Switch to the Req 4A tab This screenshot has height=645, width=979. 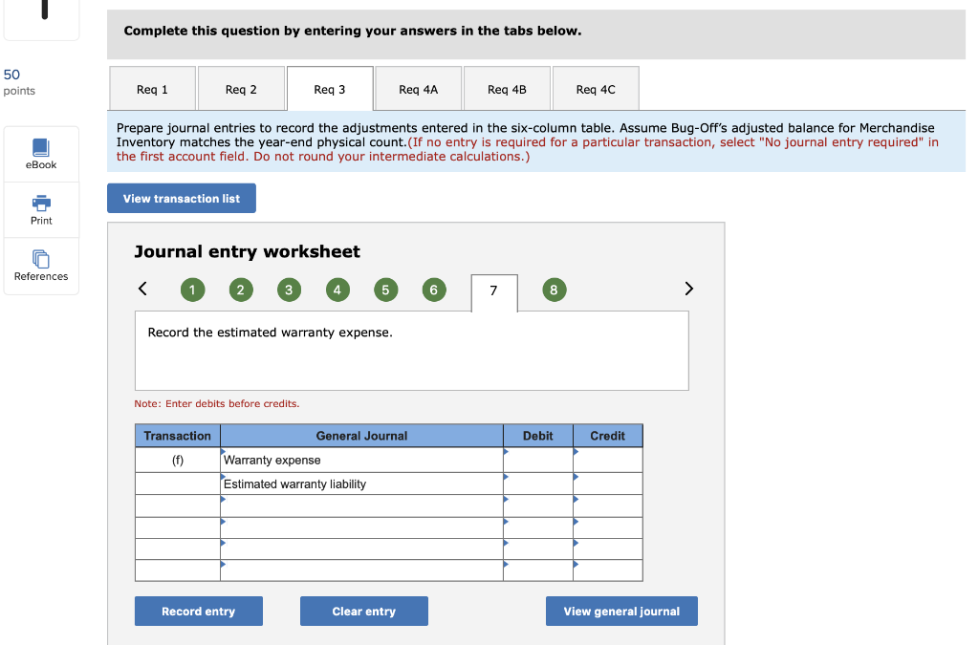click(x=418, y=88)
